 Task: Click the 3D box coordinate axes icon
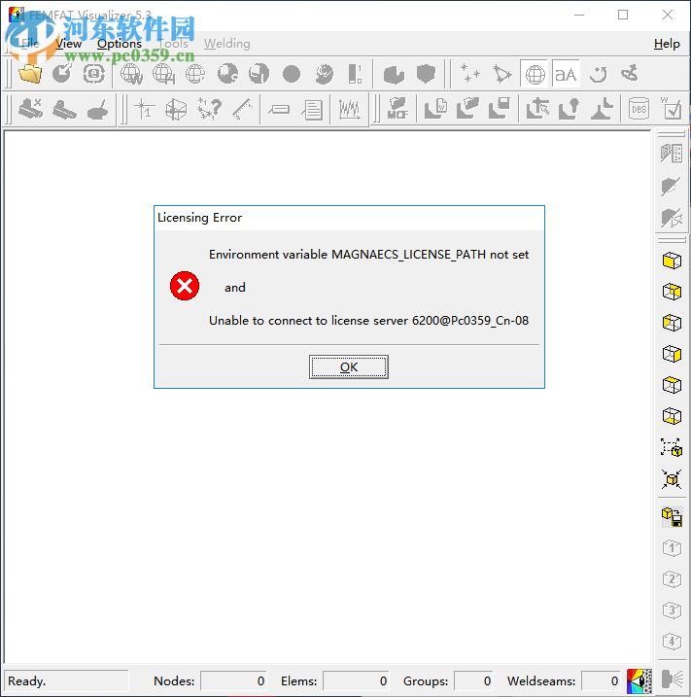176,109
